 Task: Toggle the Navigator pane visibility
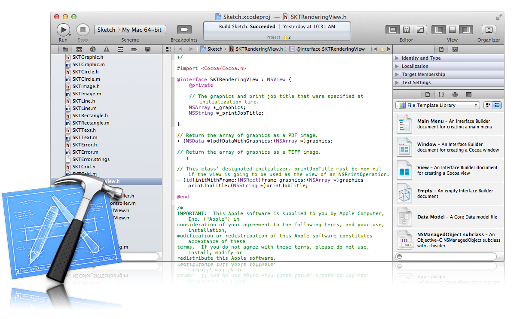pos(438,30)
